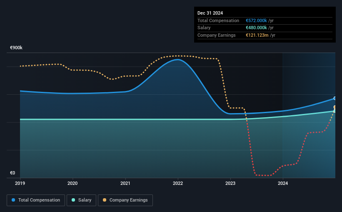Image resolution: width=342 pixels, height=212 pixels.
Task: Select the 2023 x-axis label
Action: click(230, 183)
